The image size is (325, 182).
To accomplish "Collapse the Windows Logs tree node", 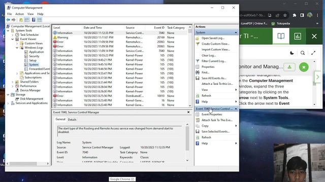I will (x=17, y=48).
